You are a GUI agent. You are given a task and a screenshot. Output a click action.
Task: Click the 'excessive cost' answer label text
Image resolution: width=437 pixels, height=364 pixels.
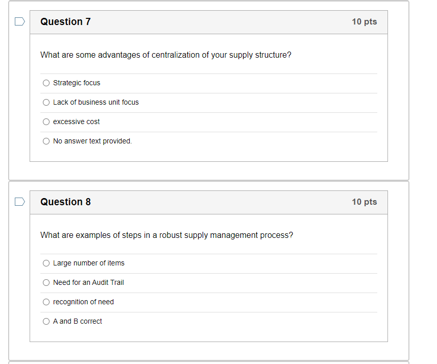(x=77, y=122)
